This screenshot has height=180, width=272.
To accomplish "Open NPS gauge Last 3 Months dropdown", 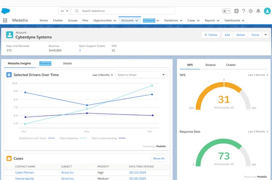I will (258, 75).
